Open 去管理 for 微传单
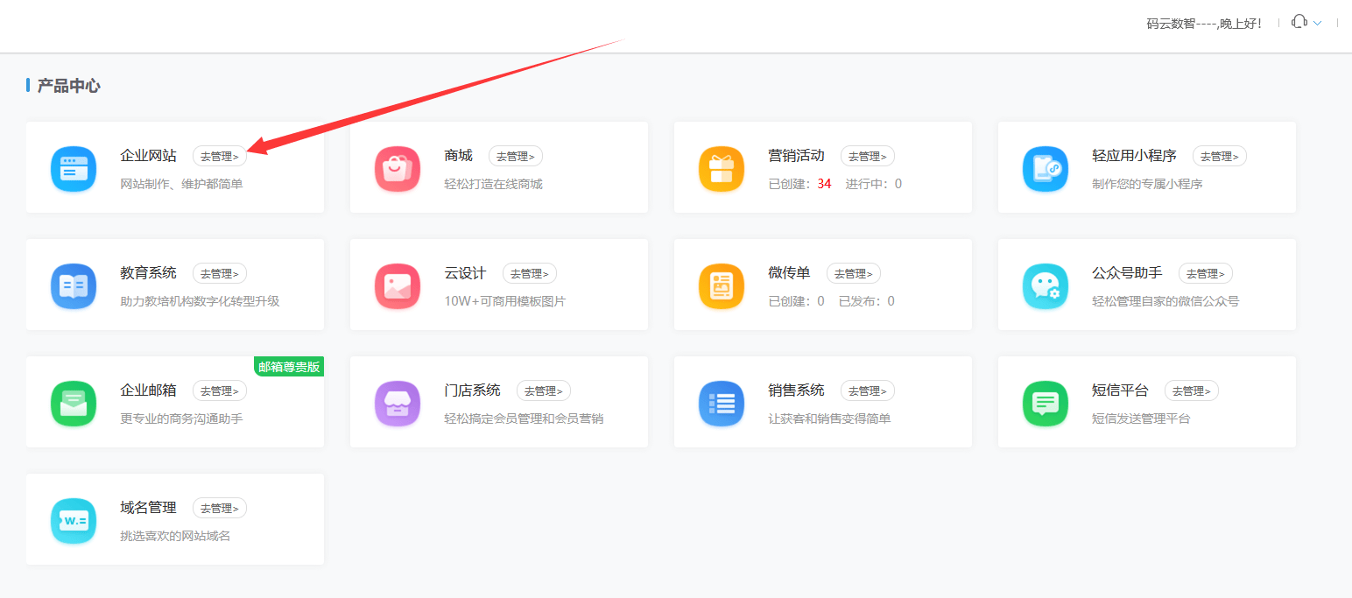This screenshot has height=598, width=1352. click(x=854, y=273)
